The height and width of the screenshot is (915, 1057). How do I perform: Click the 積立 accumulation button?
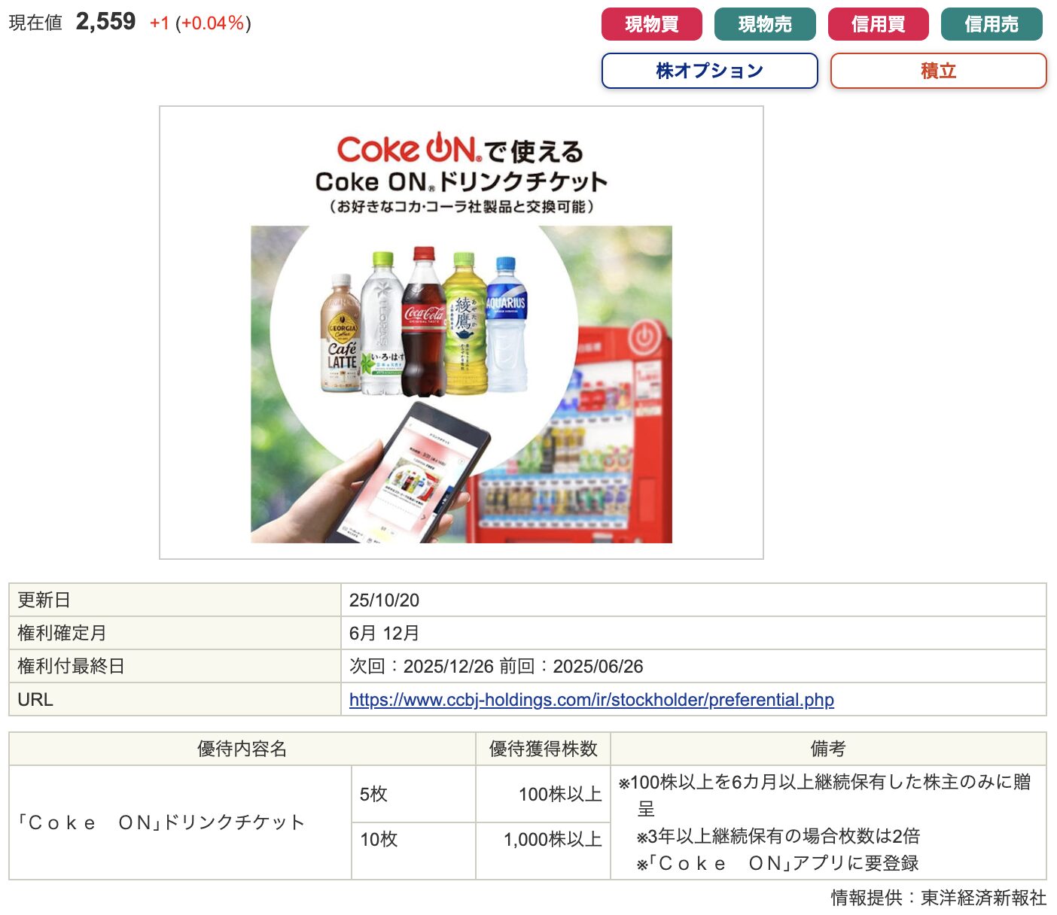[938, 71]
